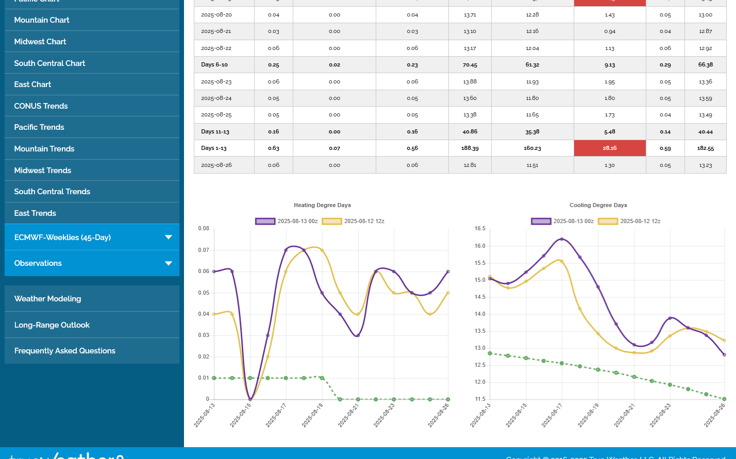Open the Midwest Chart page
736x459 pixels.
(x=40, y=42)
